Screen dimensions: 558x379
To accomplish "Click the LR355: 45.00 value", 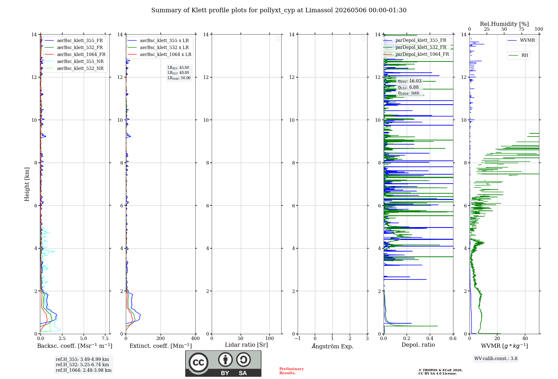I will click(178, 68).
